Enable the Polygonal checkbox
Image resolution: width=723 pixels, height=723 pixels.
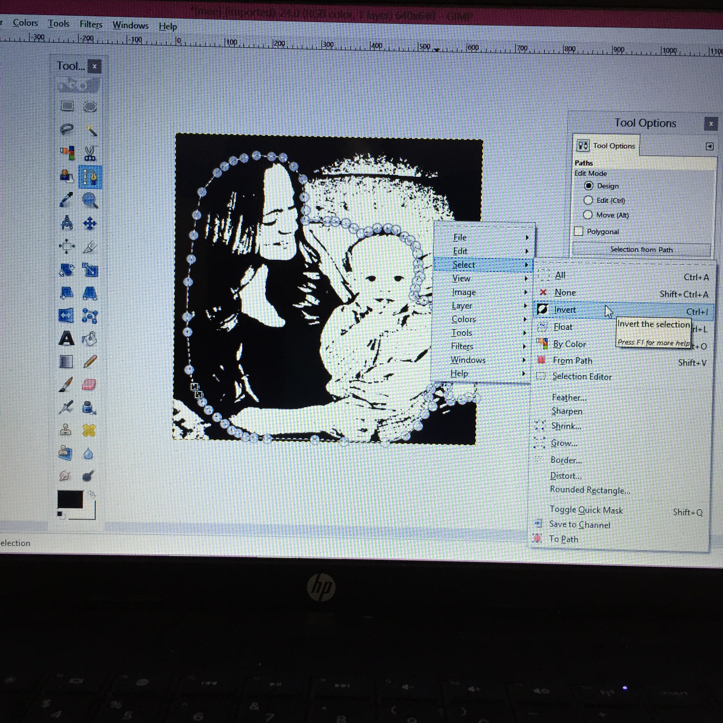[x=579, y=231]
